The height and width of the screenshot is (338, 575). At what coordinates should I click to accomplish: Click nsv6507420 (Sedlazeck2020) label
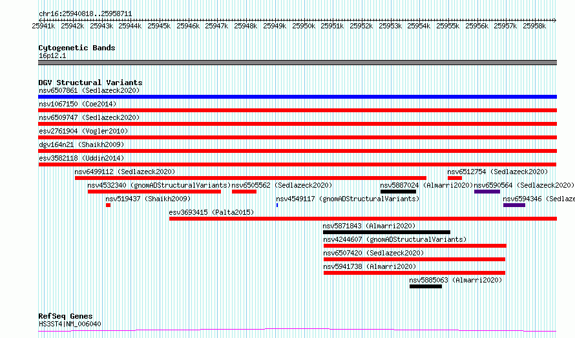(x=373, y=253)
